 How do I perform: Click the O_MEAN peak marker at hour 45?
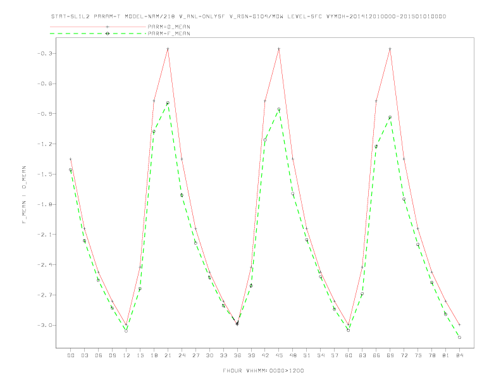coord(279,49)
